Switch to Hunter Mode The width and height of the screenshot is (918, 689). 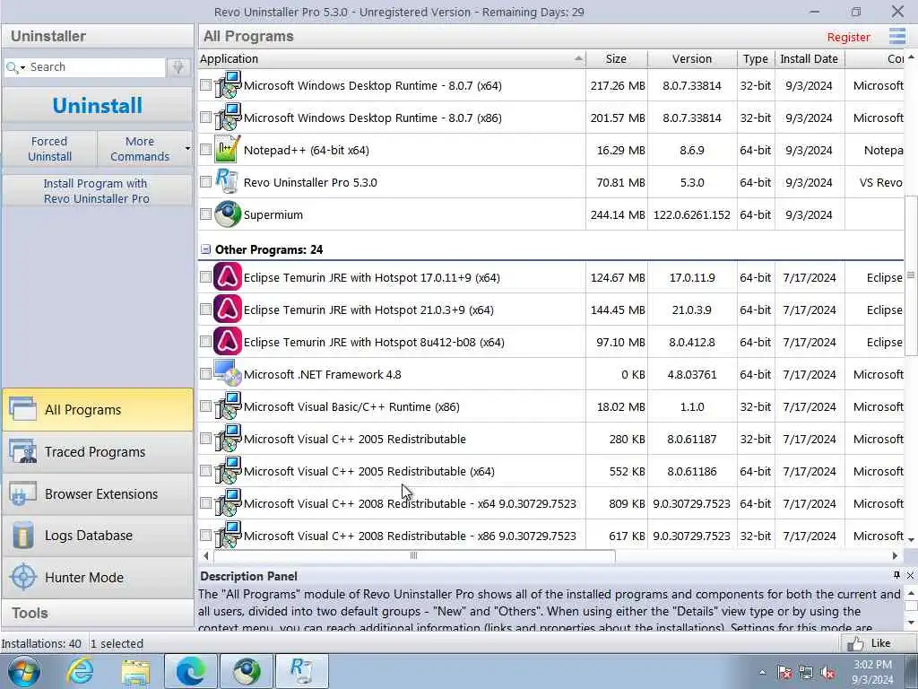(97, 578)
